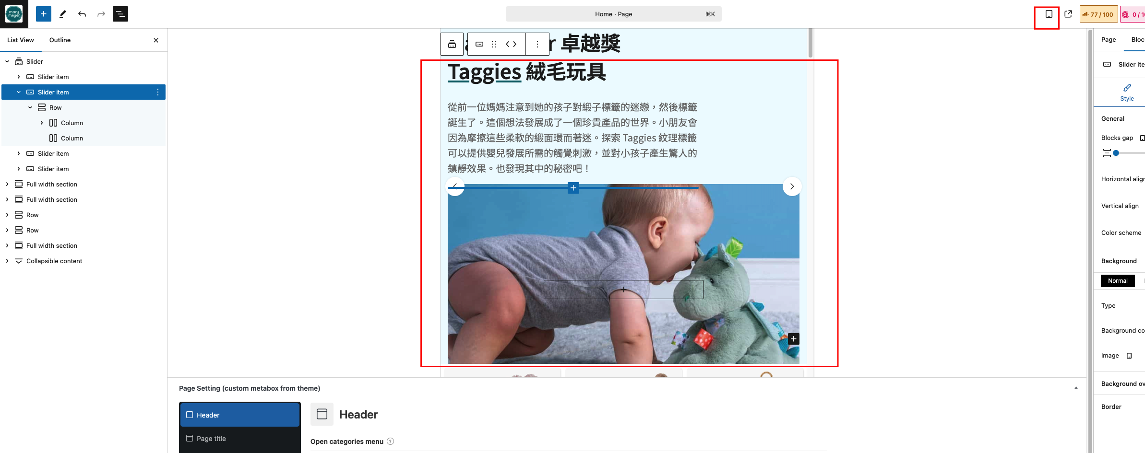Switch to Page settings tab
Screen dimensions: 1145x453
[1109, 40]
